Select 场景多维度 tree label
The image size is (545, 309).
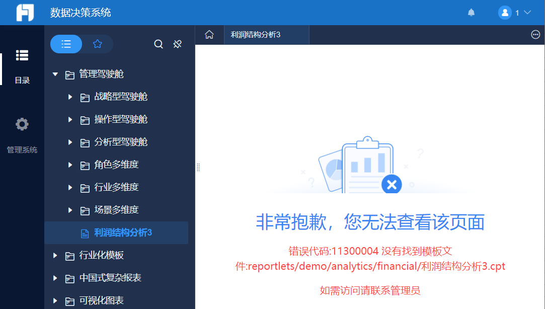tap(116, 209)
